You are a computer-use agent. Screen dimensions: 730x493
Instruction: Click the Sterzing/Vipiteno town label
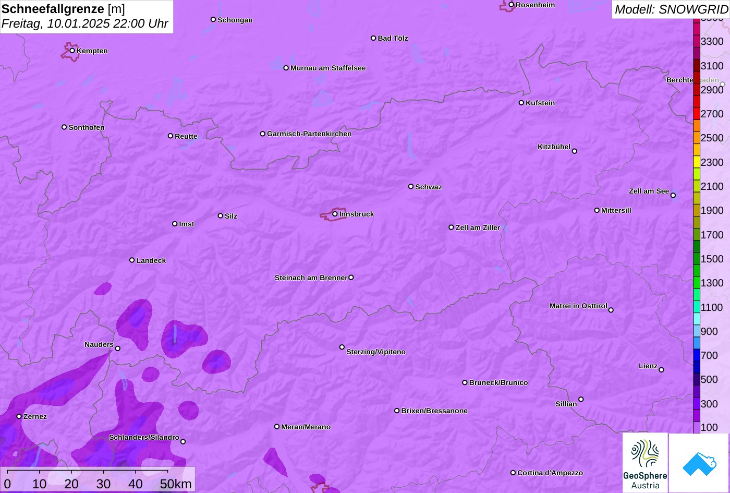click(376, 352)
